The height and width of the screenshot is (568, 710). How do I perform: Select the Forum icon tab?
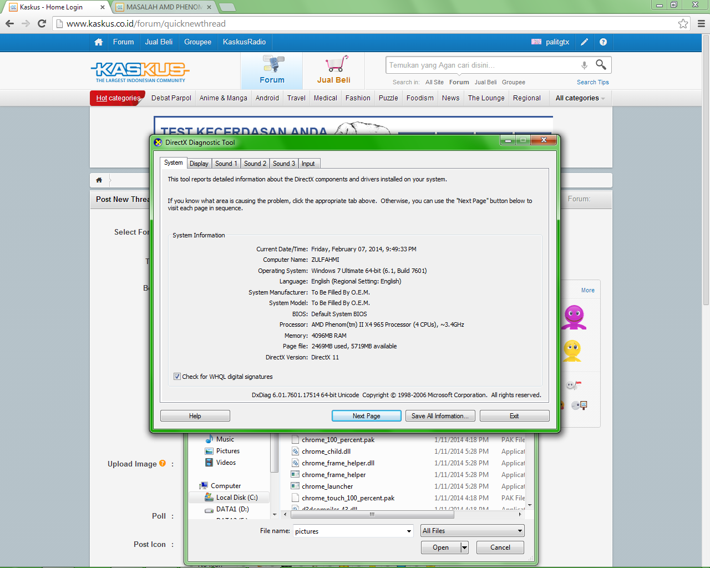click(x=272, y=70)
